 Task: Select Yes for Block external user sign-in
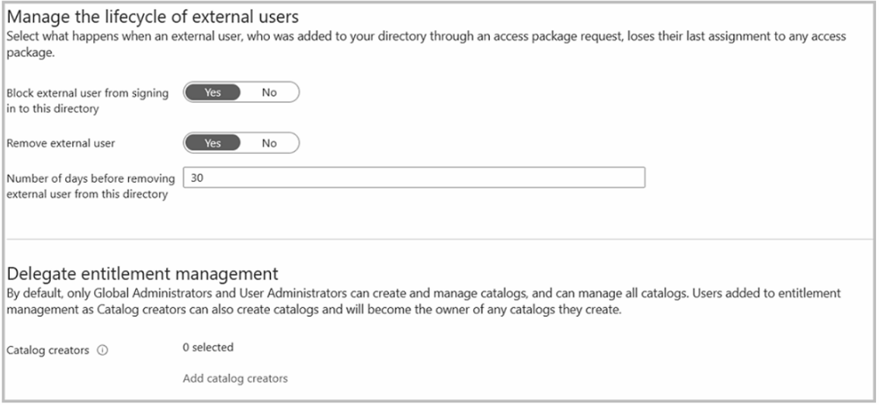coord(212,93)
